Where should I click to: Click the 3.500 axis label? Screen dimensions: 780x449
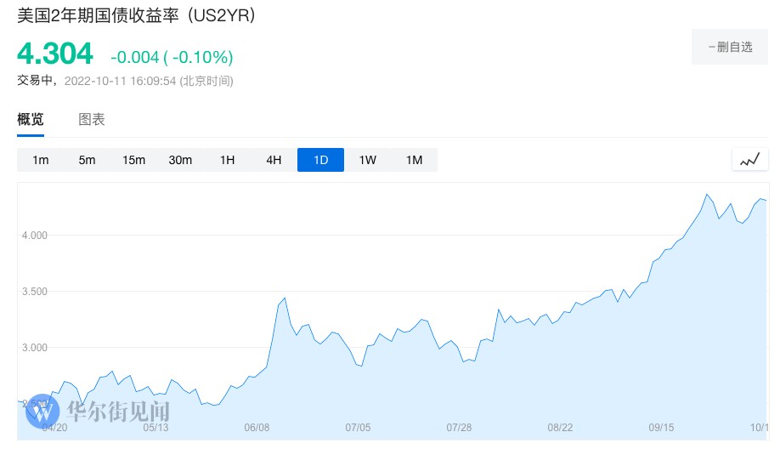35,292
